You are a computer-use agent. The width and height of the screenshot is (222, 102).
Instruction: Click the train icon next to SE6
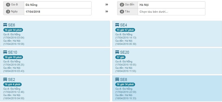(5, 25)
